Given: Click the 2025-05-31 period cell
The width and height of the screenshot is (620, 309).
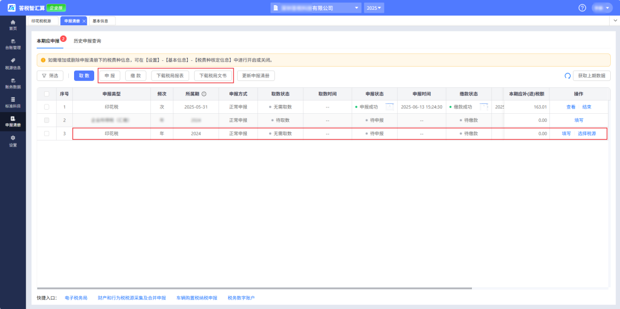Looking at the screenshot, I should (196, 107).
